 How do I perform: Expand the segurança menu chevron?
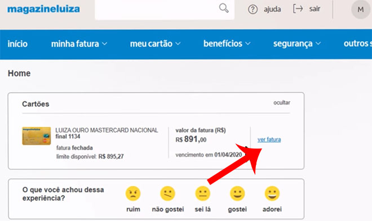pos(318,43)
